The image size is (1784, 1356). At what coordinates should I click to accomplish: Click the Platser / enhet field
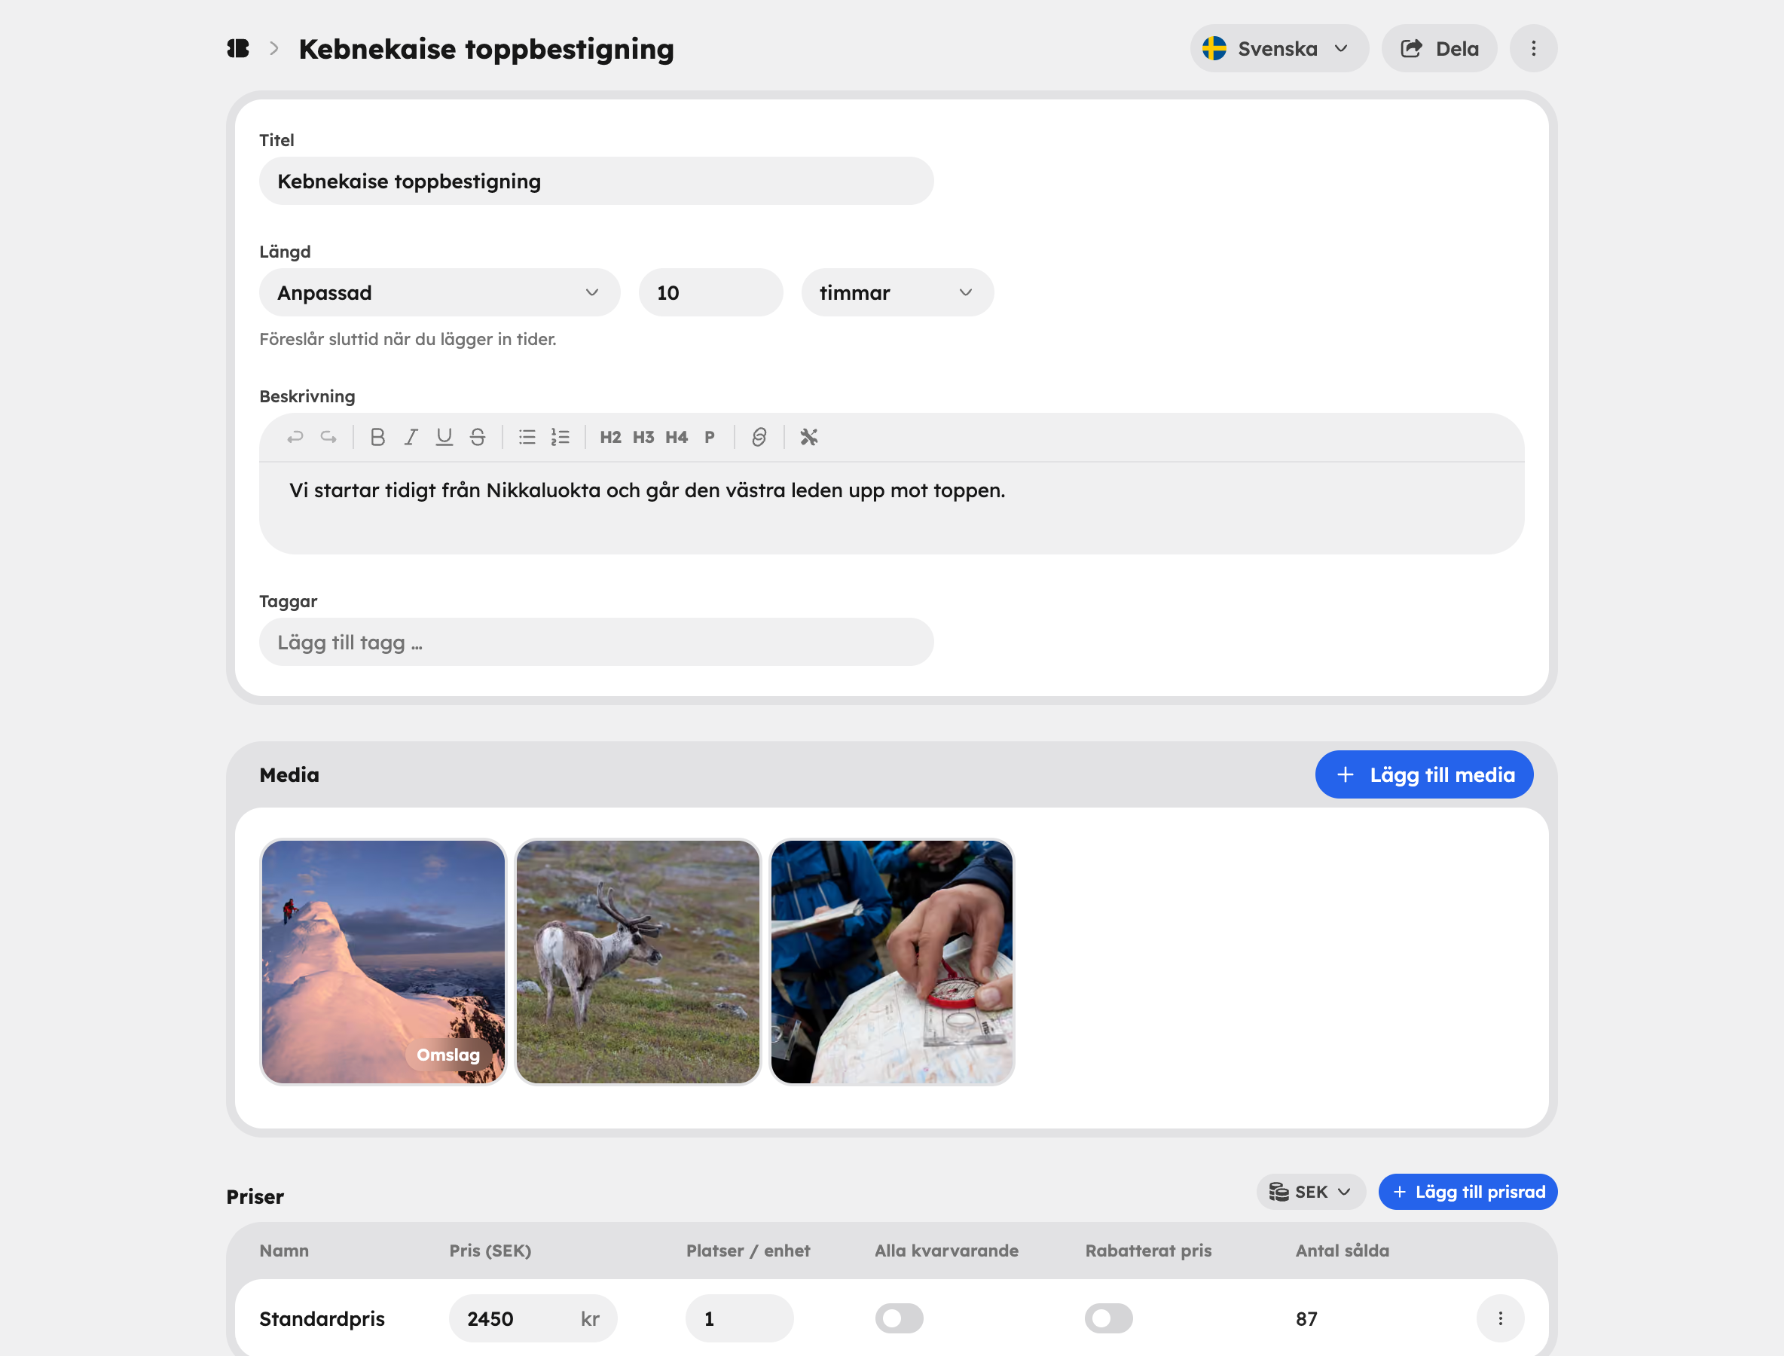[739, 1318]
